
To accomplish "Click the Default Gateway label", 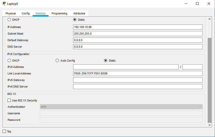I will coord(18,40).
